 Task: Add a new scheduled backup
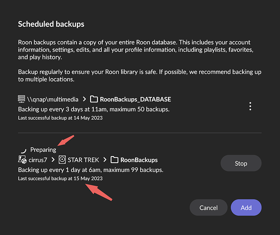246,208
